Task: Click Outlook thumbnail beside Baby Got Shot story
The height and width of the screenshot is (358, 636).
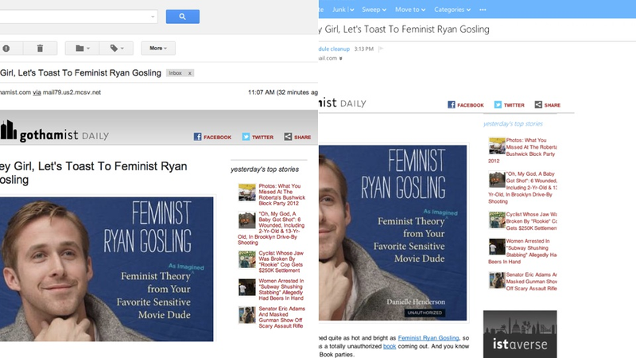Action: (x=497, y=180)
